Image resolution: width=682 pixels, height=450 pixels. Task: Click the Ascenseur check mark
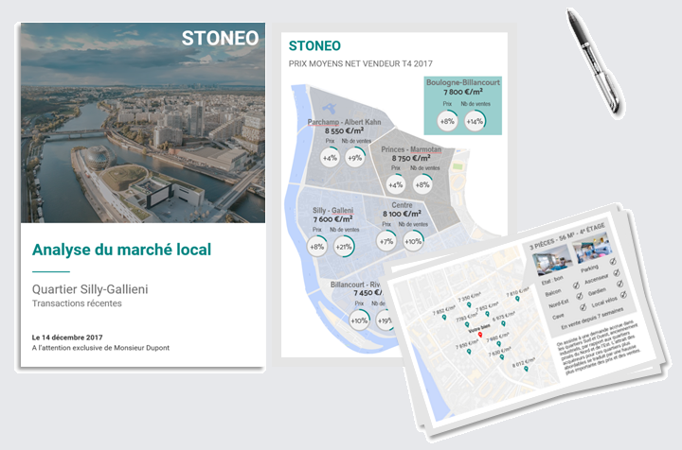617,272
